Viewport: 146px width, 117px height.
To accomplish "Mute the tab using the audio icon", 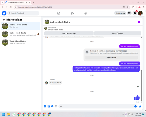I will (27, 2).
